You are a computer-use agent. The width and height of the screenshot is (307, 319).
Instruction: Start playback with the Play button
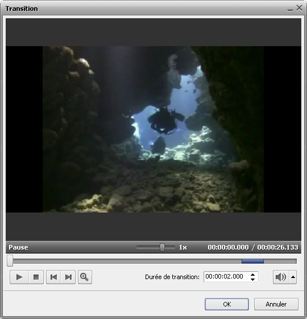(19, 277)
